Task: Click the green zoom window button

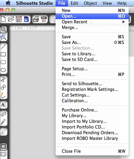Action: click(x=13, y=10)
